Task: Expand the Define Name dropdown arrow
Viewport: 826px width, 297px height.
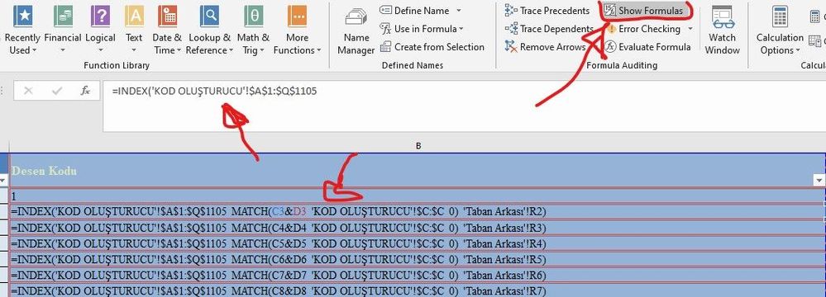Action: [458, 11]
